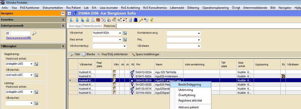This screenshot has height=109, width=301.
Task: Select cell 840130-001K in the table
Action: coord(145,88)
